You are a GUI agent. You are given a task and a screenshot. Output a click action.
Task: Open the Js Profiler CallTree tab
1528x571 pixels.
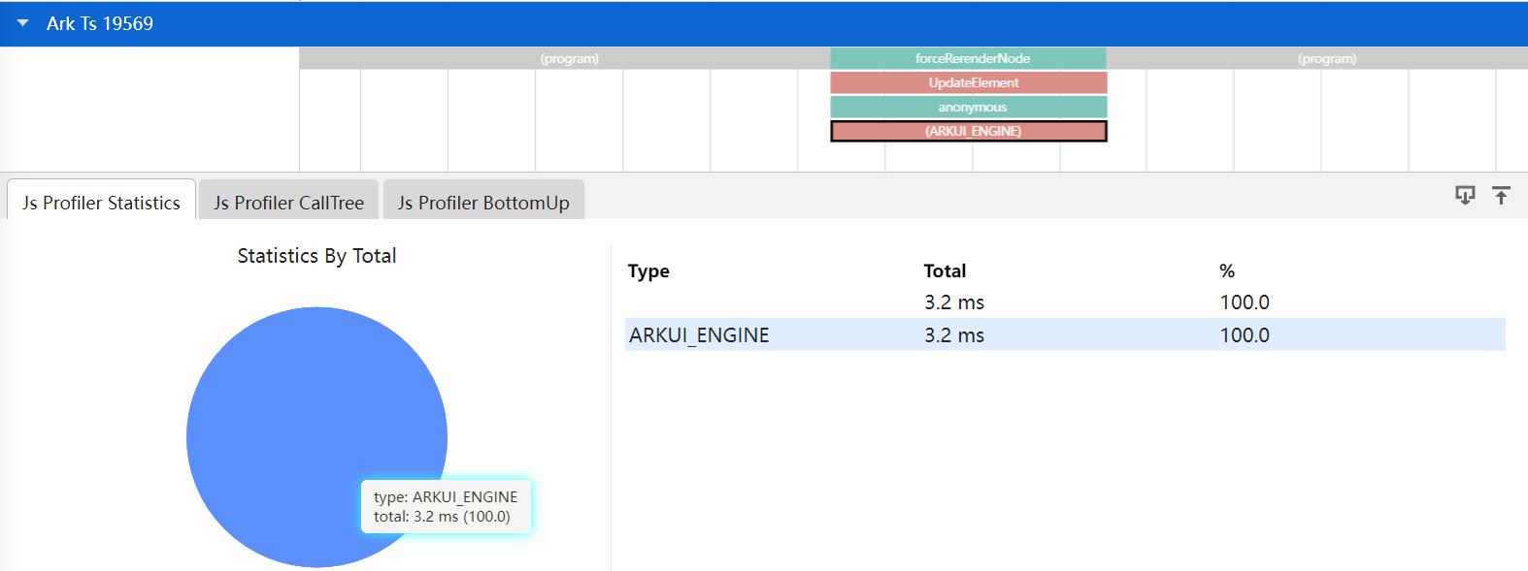[x=288, y=203]
